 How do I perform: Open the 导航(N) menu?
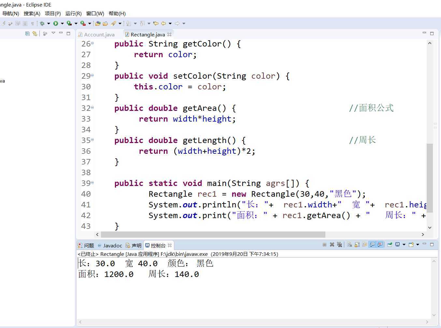coord(10,13)
